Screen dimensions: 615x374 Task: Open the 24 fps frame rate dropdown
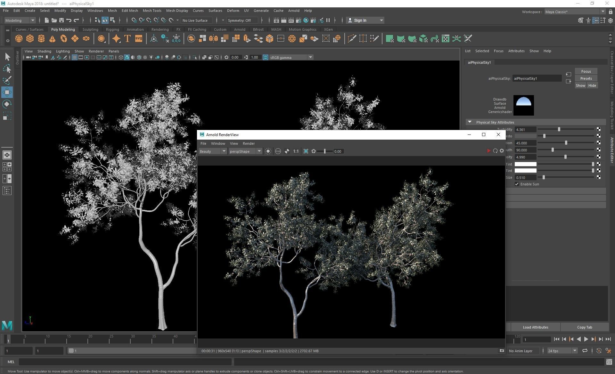click(562, 351)
